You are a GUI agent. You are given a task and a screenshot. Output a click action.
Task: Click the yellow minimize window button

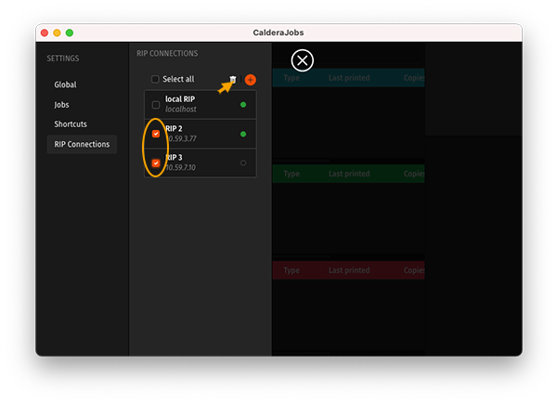57,32
